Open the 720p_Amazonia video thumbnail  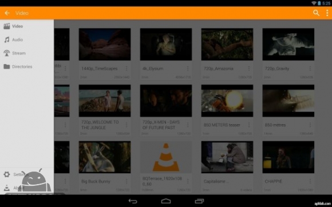pos(227,44)
